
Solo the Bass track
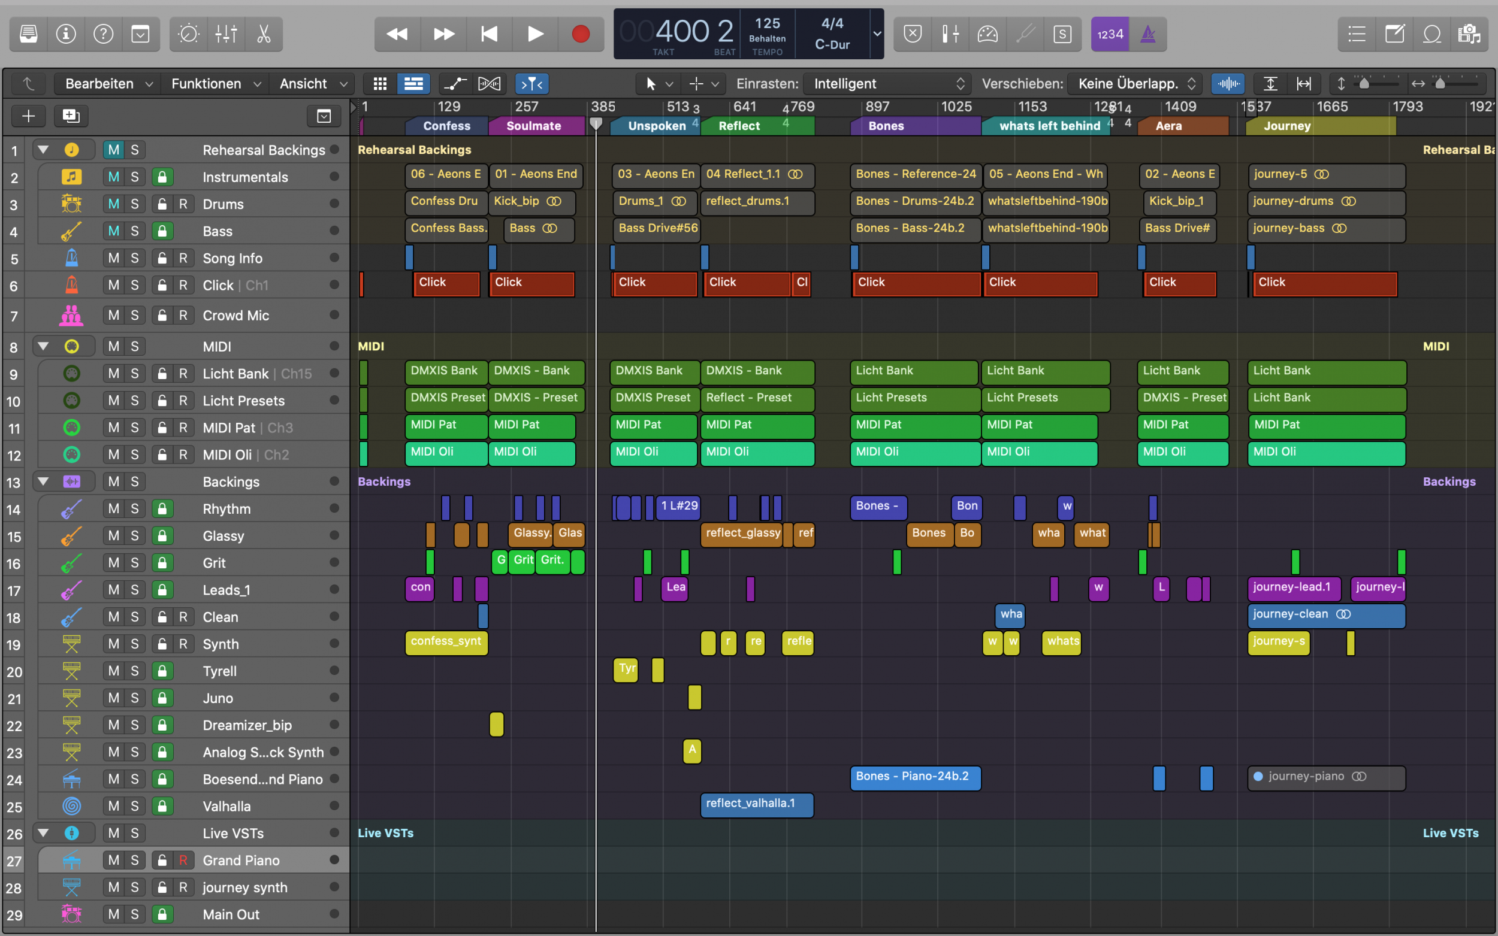pyautogui.click(x=134, y=231)
